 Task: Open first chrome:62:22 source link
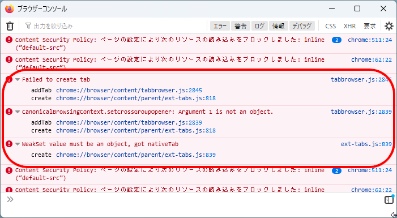point(372,59)
